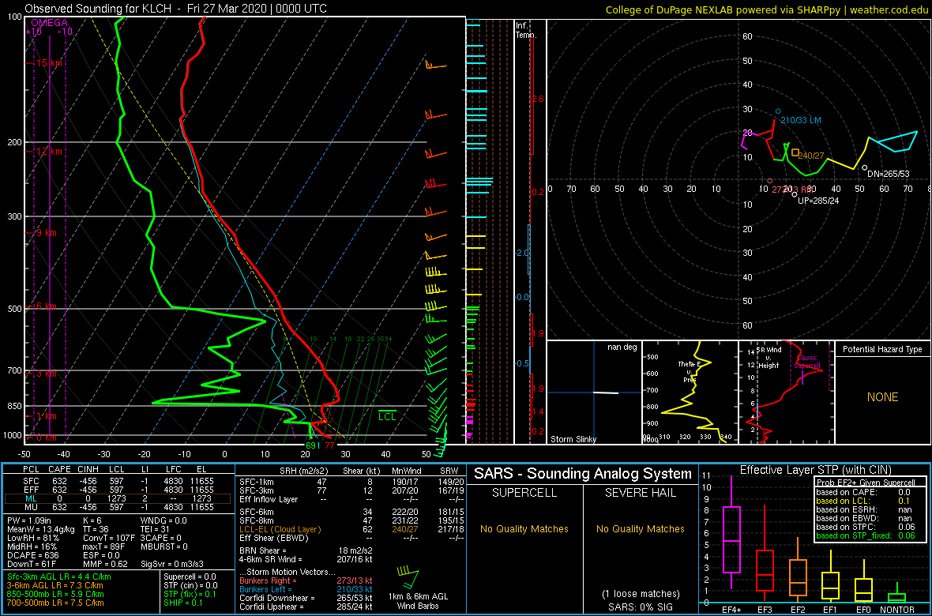Click the Effective Layer STP (with CIN) title

815,470
